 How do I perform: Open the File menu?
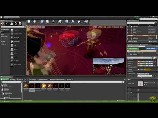pos(2,19)
